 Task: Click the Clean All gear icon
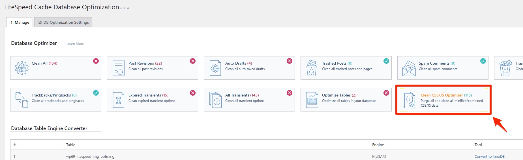[x=22, y=68]
